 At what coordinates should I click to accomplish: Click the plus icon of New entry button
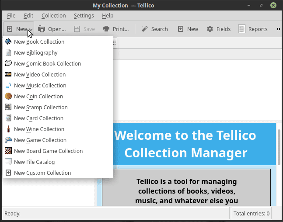click(181, 29)
